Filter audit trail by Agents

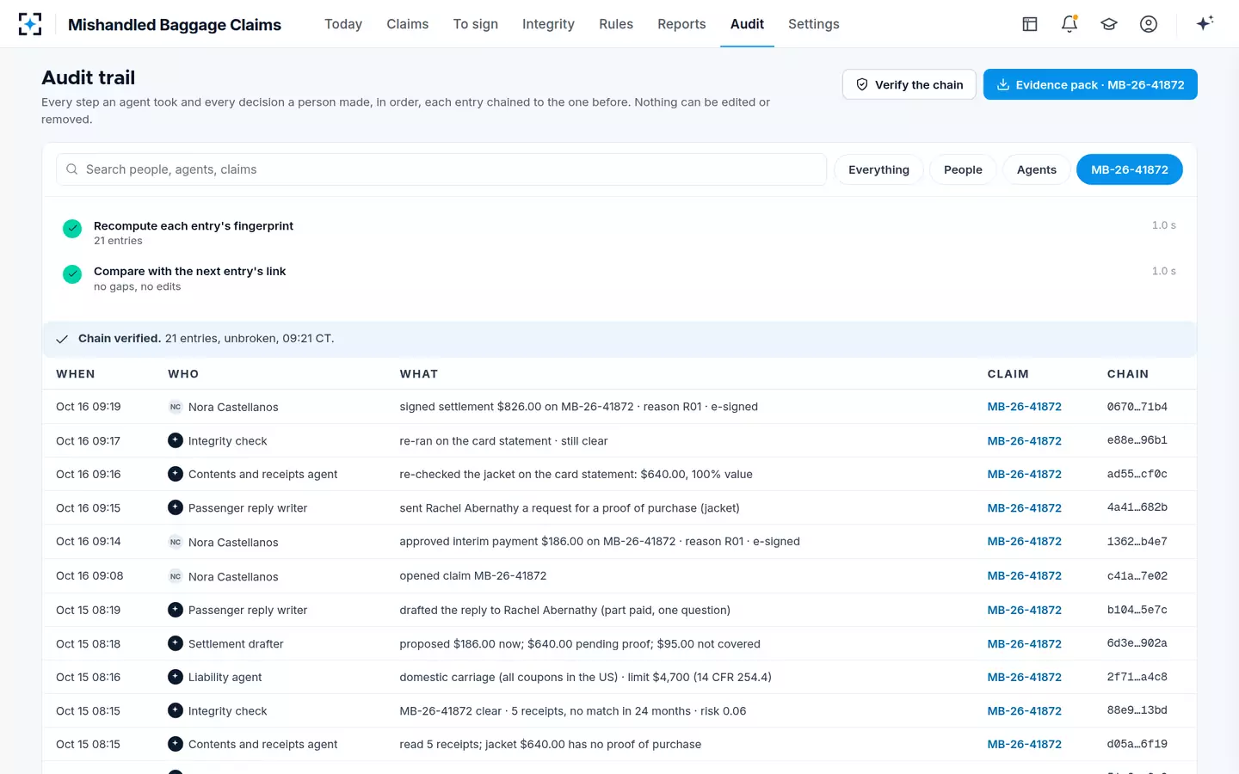pos(1037,169)
